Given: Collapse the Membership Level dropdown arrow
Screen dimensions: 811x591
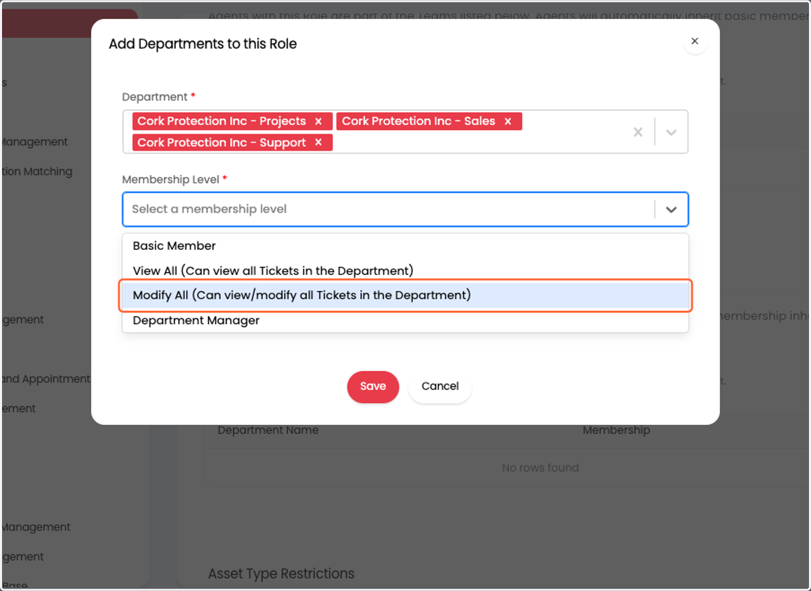Looking at the screenshot, I should pyautogui.click(x=671, y=209).
